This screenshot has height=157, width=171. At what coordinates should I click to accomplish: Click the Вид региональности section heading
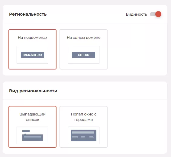[x=33, y=91]
